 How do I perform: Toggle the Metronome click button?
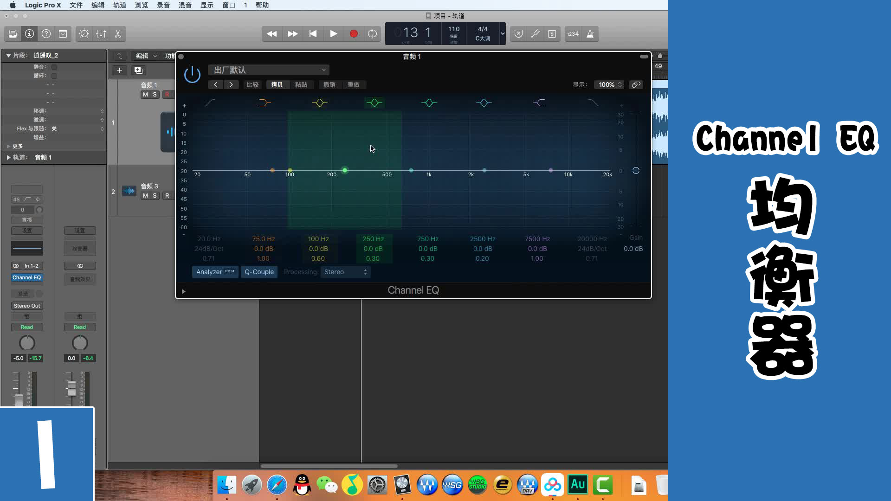coord(590,34)
